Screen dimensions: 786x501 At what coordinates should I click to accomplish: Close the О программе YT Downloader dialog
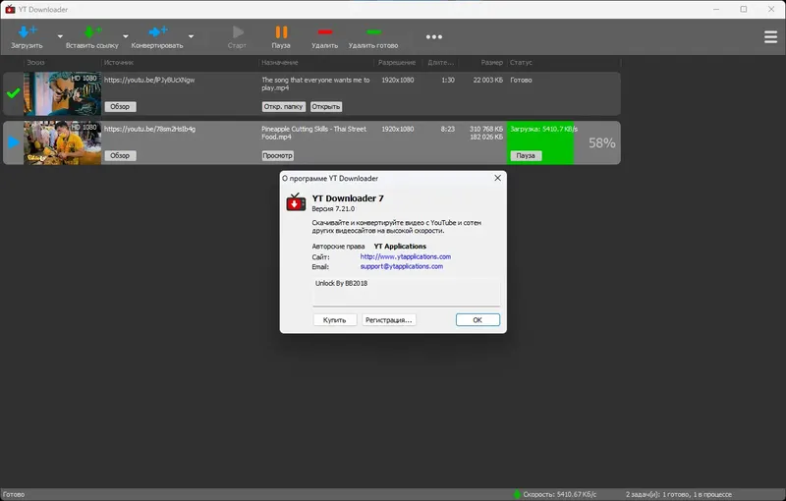click(498, 178)
